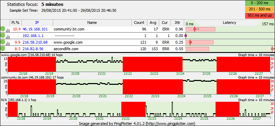Sort by the Jttr column header
Viewport: 275px width, 126px height.
pyautogui.click(x=177, y=22)
